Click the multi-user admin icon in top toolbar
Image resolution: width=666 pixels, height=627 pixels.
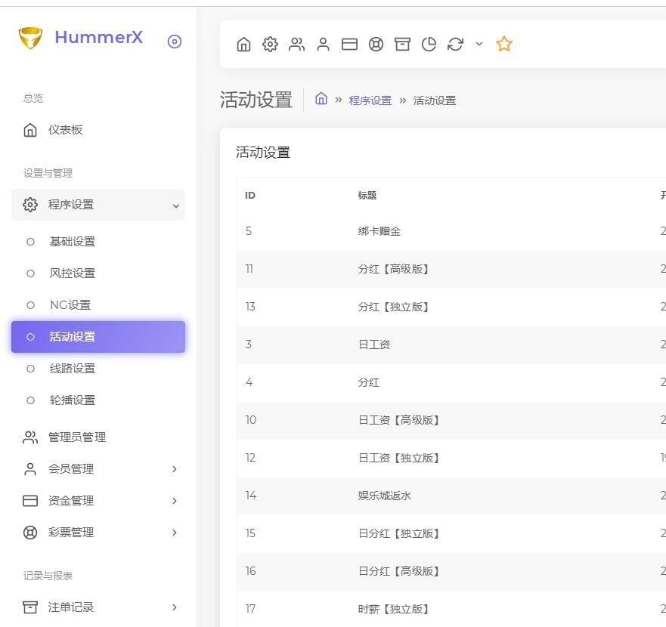coord(296,45)
